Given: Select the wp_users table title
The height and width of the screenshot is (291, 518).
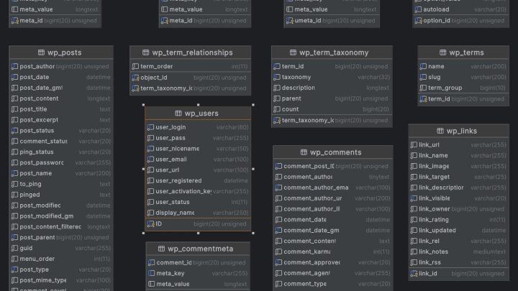Looking at the screenshot, I should [x=201, y=114].
